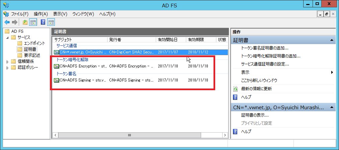339x150 pixels.
Task: Click help icon under CN=*.vwnet.jp actions section
Action: pyautogui.click(x=236, y=131)
